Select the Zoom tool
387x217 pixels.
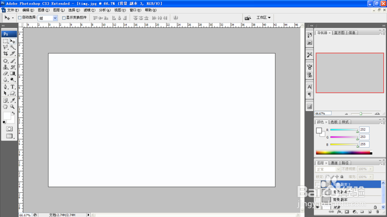click(x=13, y=107)
